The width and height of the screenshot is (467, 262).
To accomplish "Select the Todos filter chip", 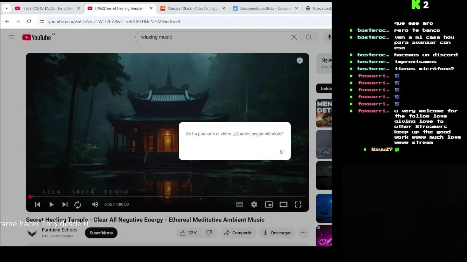I will (325, 88).
